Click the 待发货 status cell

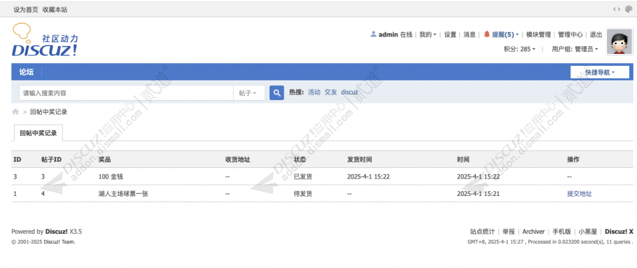(302, 194)
